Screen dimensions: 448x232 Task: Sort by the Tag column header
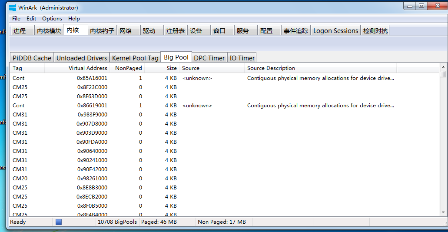27,68
